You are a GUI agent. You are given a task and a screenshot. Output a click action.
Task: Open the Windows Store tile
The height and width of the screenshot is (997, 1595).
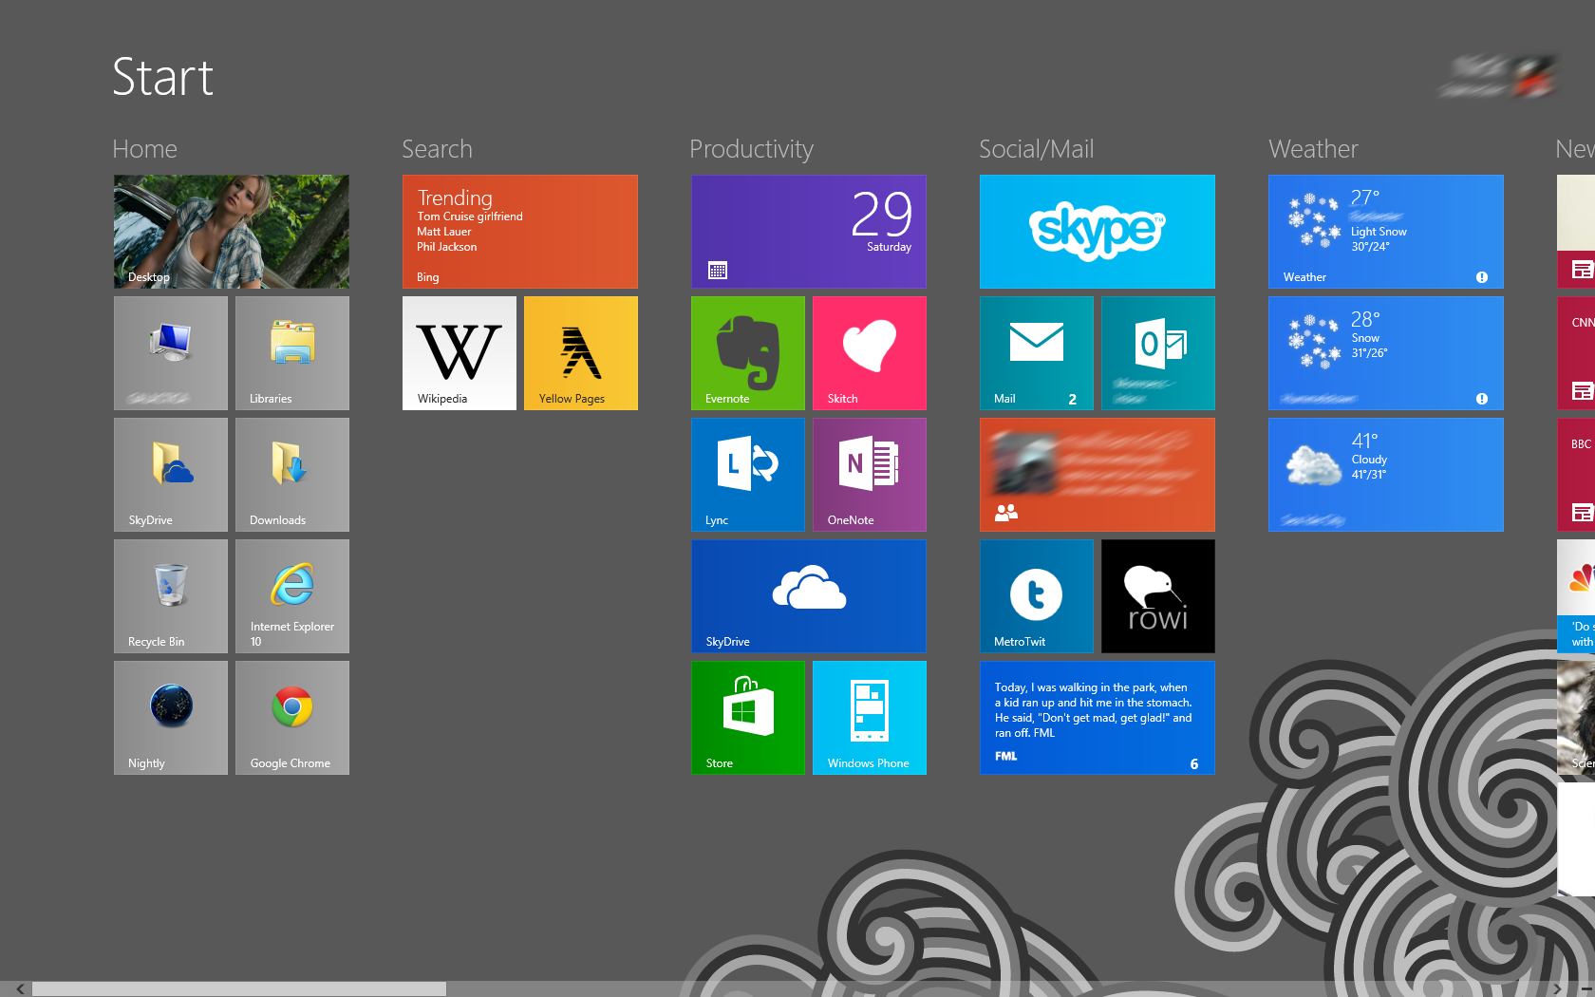[x=748, y=718]
